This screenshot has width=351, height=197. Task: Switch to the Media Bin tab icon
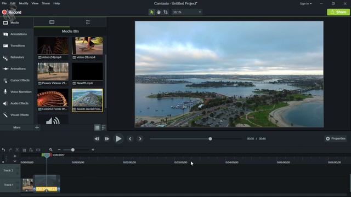(52, 22)
